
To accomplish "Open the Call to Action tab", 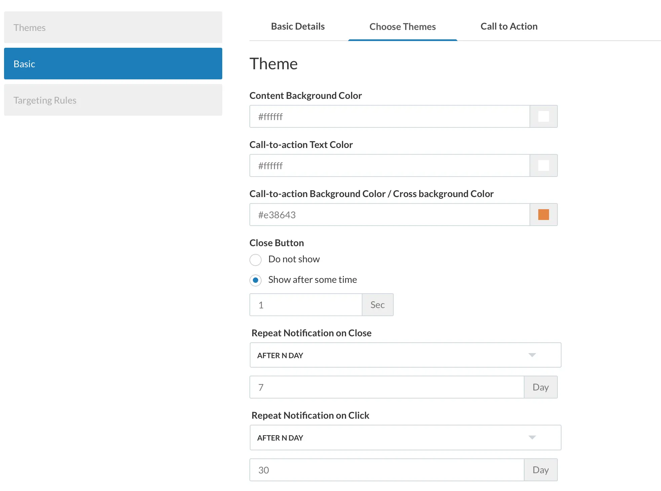I will [x=509, y=27].
